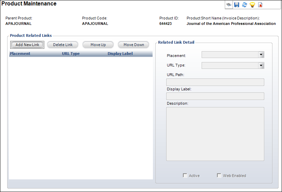Refresh using the blue circular arrows icon
The width and height of the screenshot is (282, 192).
tap(245, 5)
